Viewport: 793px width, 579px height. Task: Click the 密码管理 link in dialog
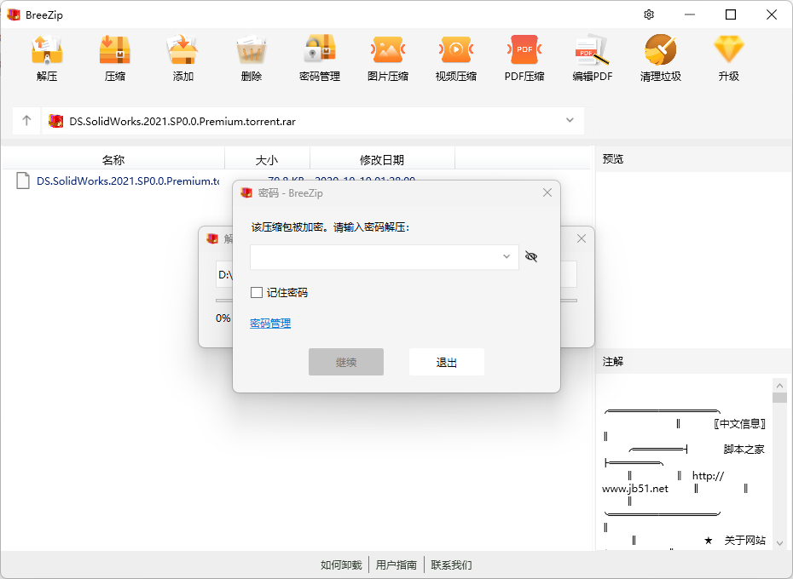(270, 324)
